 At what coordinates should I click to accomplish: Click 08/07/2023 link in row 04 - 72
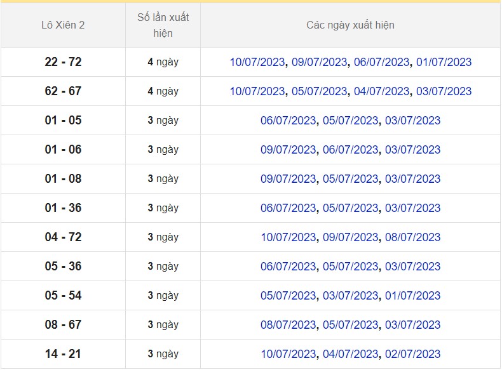[x=412, y=237]
